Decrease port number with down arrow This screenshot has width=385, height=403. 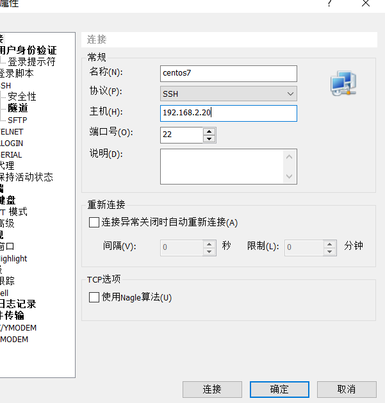[x=209, y=138]
